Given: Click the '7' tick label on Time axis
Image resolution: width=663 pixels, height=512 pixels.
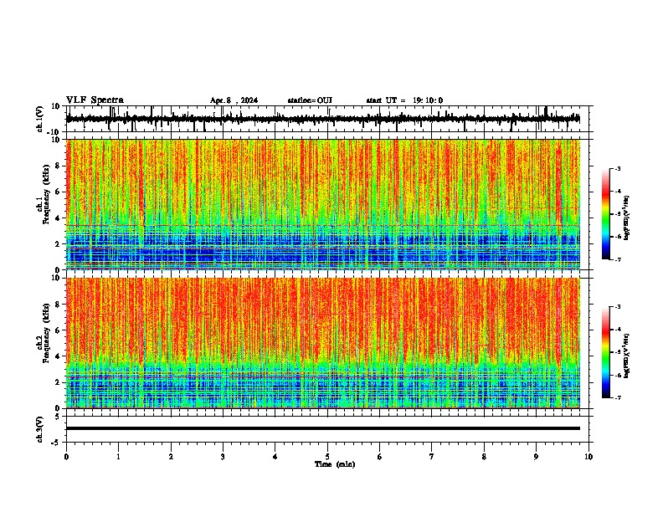Looking at the screenshot, I should click(432, 457).
